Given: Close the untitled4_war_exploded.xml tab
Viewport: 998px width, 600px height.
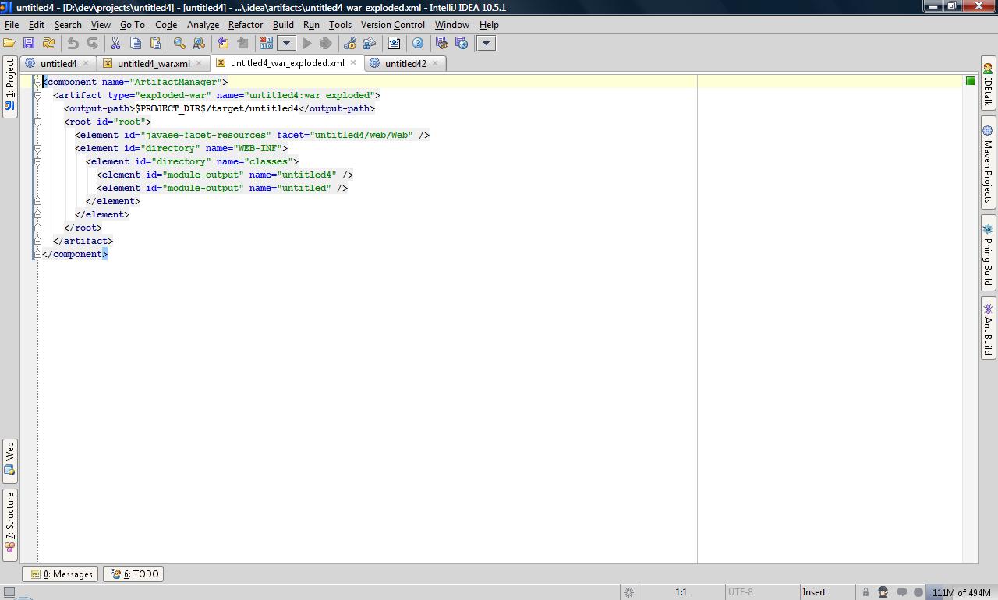Looking at the screenshot, I should (x=353, y=63).
